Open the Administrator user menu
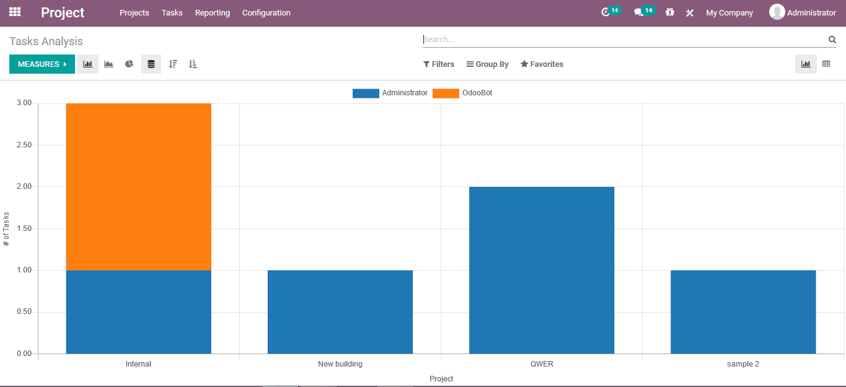 (x=803, y=12)
